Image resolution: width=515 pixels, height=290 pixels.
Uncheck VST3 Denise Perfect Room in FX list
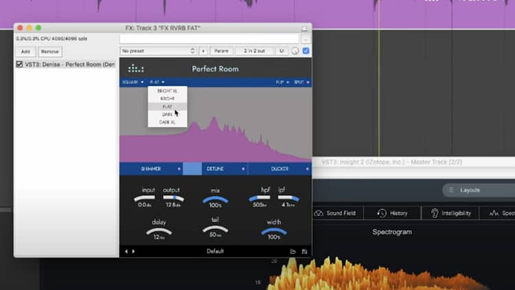click(x=19, y=64)
